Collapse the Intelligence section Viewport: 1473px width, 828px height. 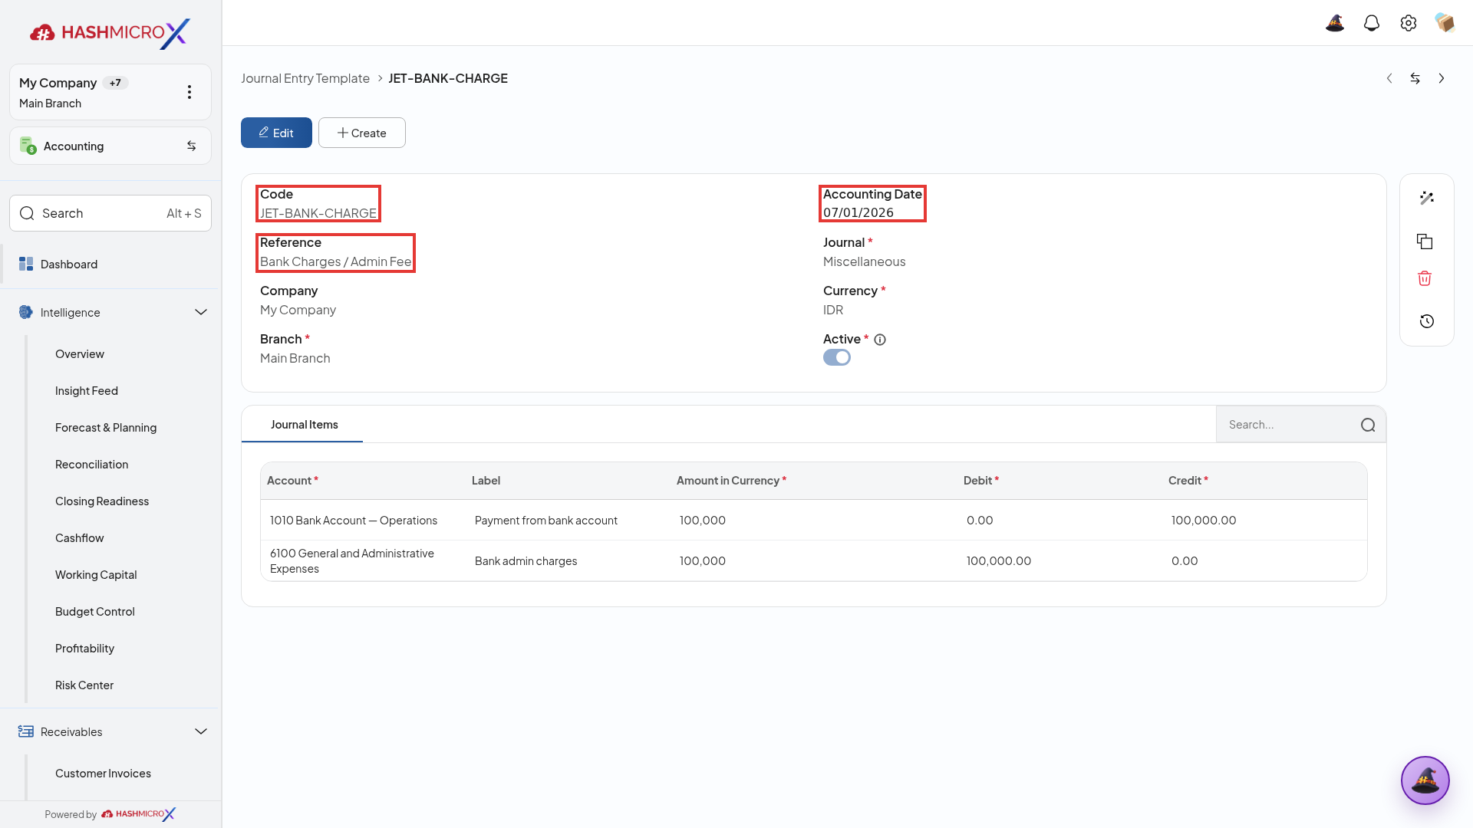pyautogui.click(x=201, y=312)
